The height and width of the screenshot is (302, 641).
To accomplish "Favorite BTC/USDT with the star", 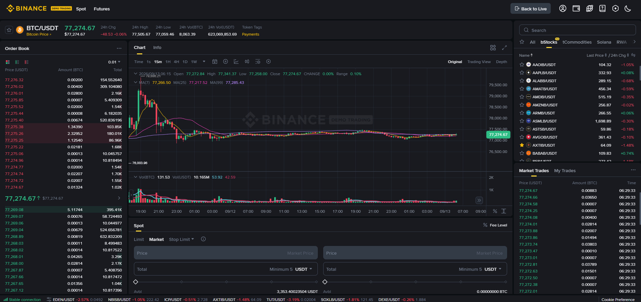I will coord(9,30).
